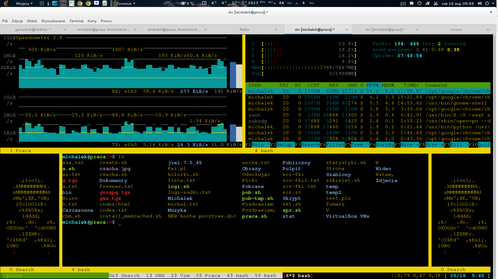Viewport: 498px width, 279px height.
Task: Close the screen tab
Action: click(x=488, y=29)
